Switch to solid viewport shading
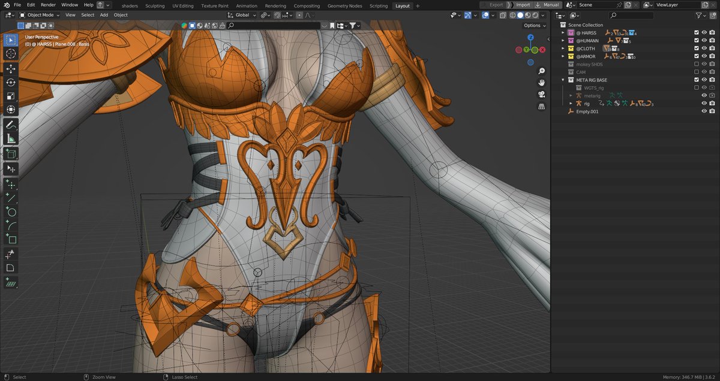The width and height of the screenshot is (720, 381). click(520, 15)
